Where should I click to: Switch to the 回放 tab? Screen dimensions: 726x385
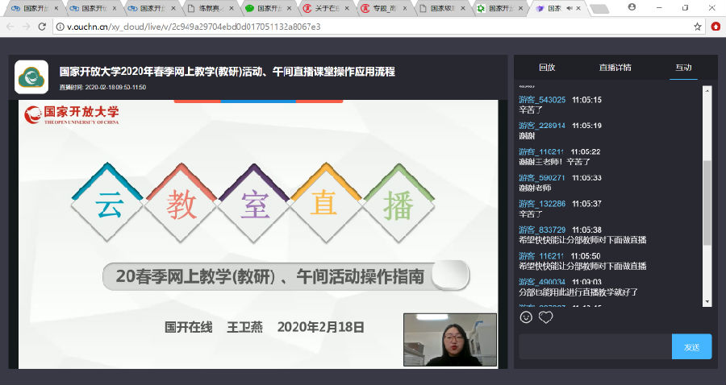(547, 68)
